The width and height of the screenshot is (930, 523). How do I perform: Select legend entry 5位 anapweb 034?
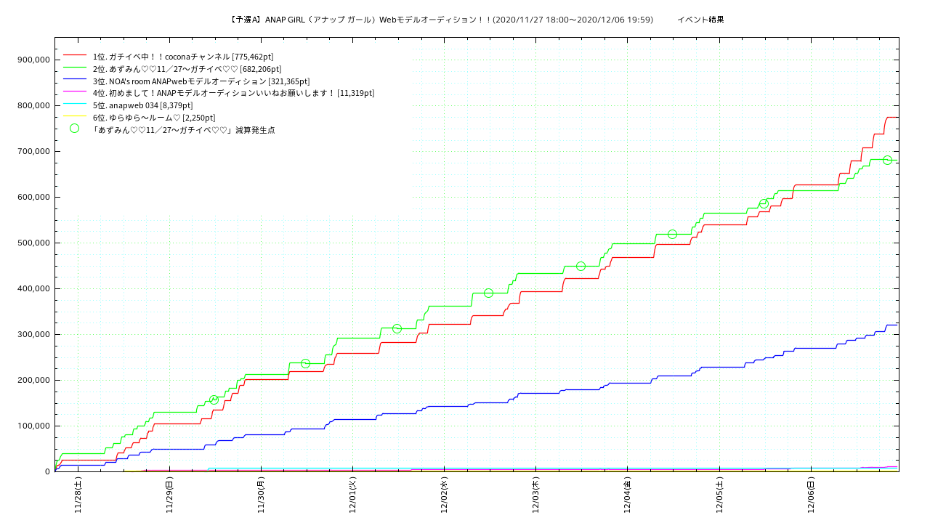pyautogui.click(x=143, y=105)
